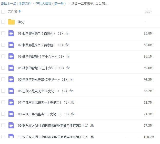The image size is (160, 144).
Task: Open file 09-欢乐在人间 玛丽波平斯阿姨（1）.flv
Action: (x=56, y=126)
